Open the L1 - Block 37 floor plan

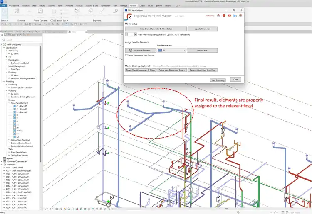(x=22, y=109)
